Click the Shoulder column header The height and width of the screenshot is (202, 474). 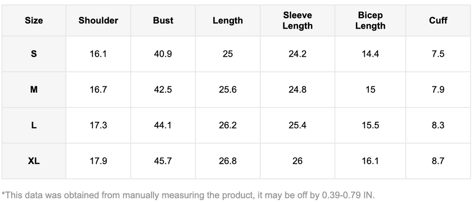(x=98, y=21)
